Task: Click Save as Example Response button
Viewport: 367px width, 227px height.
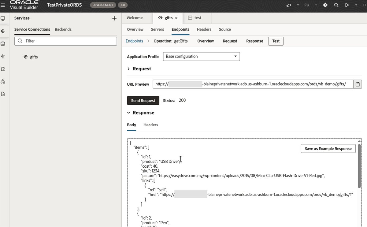Action: coord(328,149)
